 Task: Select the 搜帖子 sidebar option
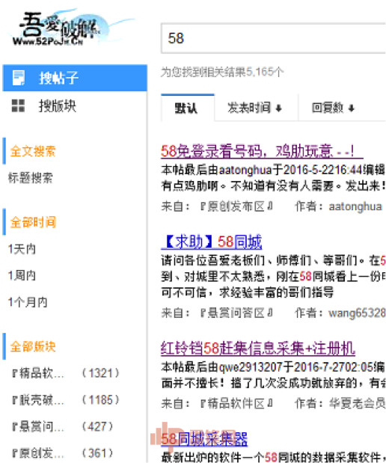pos(75,78)
